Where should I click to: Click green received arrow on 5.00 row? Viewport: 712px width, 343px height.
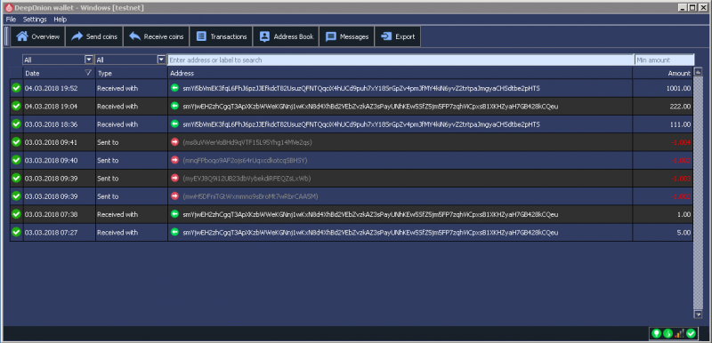click(174, 232)
